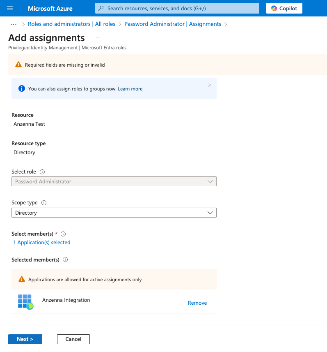327x352 pixels.
Task: Open the more options ellipsis beside title
Action: point(98,38)
